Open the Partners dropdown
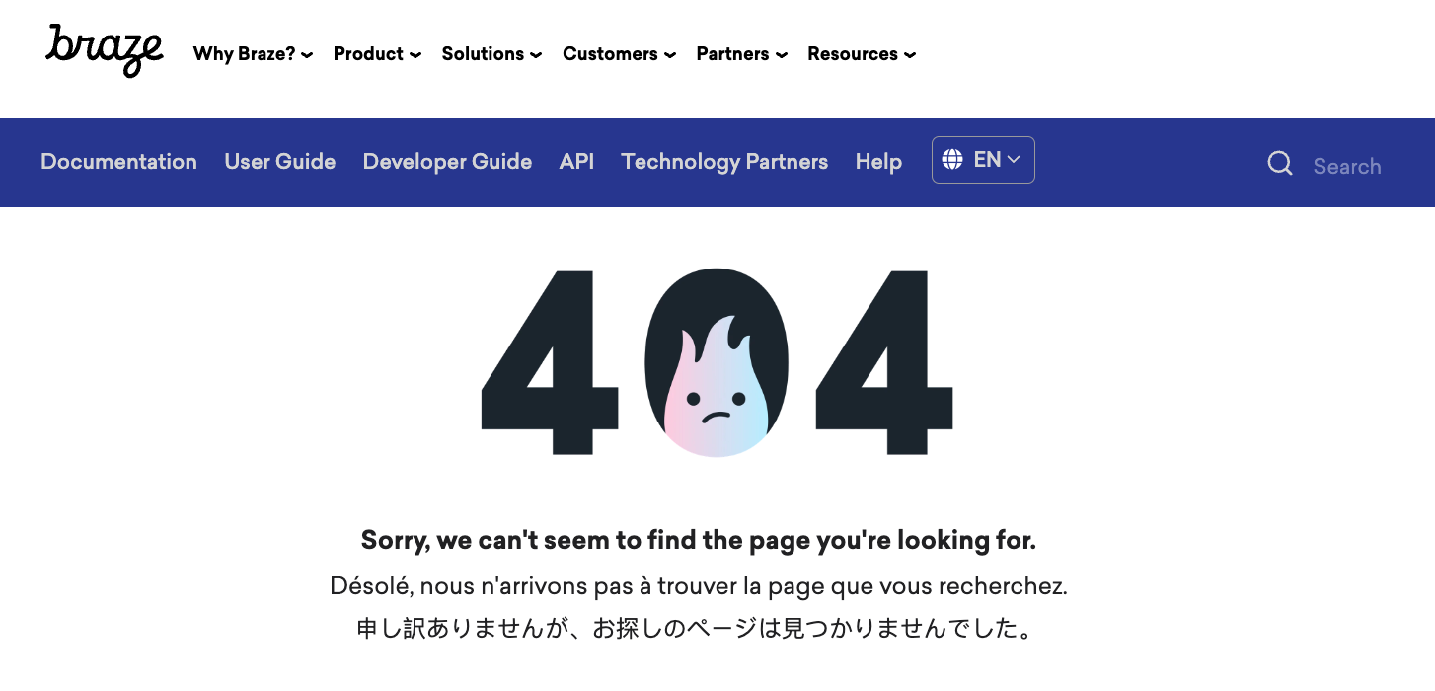Screen dimensions: 1435x691 (741, 54)
